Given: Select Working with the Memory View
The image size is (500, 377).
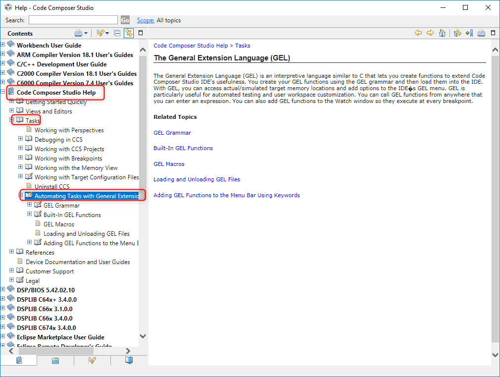Looking at the screenshot, I should click(x=76, y=168).
